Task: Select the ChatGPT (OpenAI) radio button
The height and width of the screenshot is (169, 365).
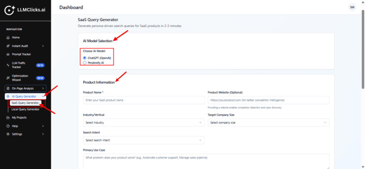Action: [x=85, y=58]
